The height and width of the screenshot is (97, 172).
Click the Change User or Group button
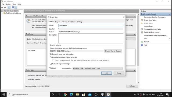click(x=113, y=51)
